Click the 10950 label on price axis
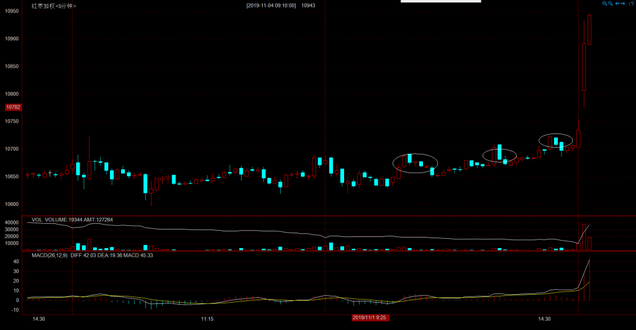This screenshot has height=330, width=636. (x=12, y=11)
